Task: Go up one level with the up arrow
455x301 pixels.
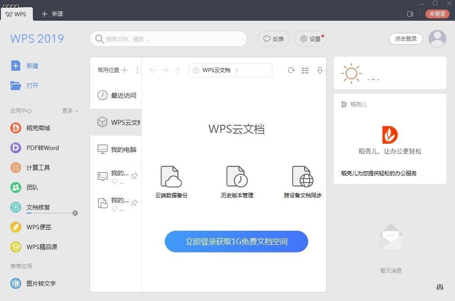Action: tap(178, 70)
